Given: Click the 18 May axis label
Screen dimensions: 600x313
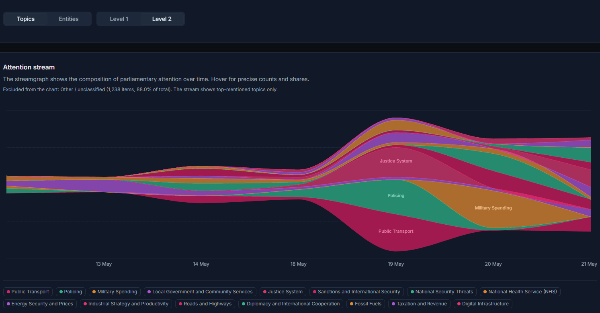Looking at the screenshot, I should [299, 264].
